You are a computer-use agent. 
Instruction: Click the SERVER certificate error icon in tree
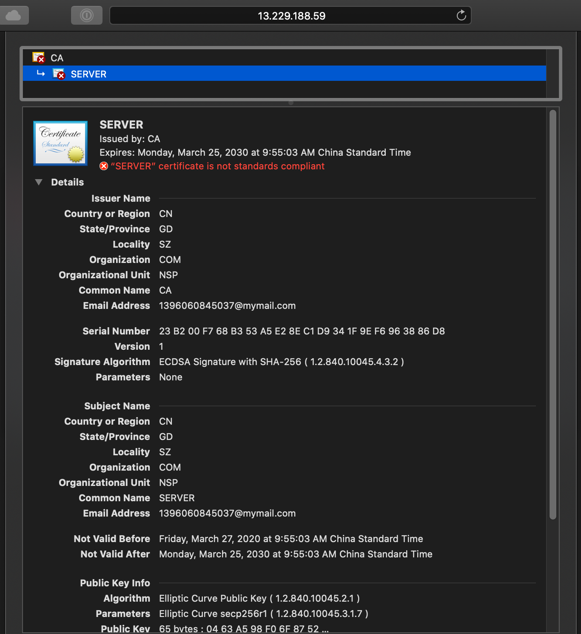tap(59, 74)
